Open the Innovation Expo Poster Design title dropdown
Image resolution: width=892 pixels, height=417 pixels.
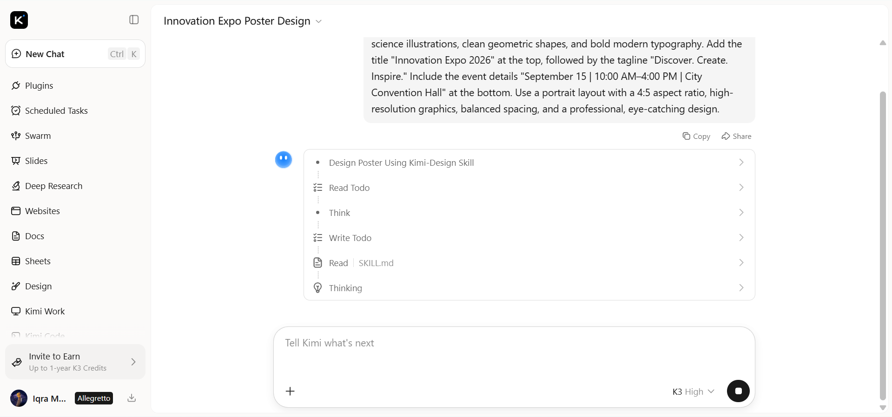(x=242, y=21)
